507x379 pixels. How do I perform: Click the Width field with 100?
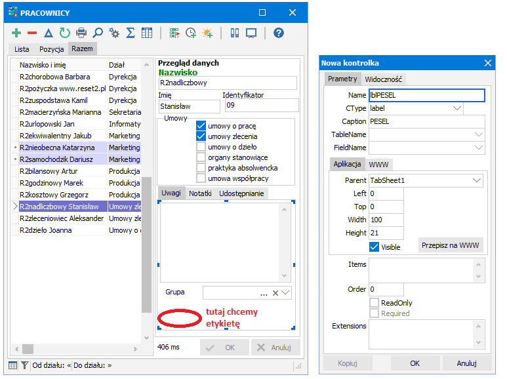point(386,220)
